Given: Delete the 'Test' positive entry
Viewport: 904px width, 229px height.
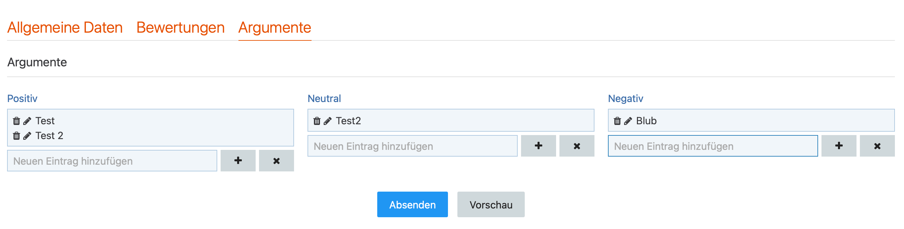Looking at the screenshot, I should (17, 121).
